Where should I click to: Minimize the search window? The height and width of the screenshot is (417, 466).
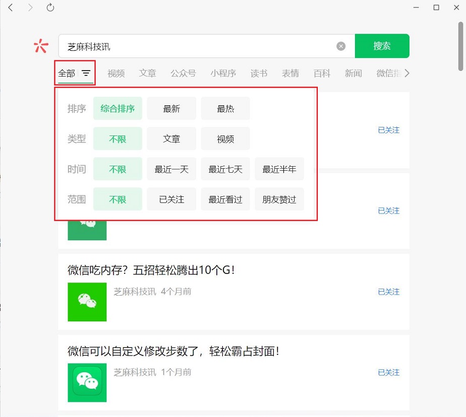[x=416, y=8]
